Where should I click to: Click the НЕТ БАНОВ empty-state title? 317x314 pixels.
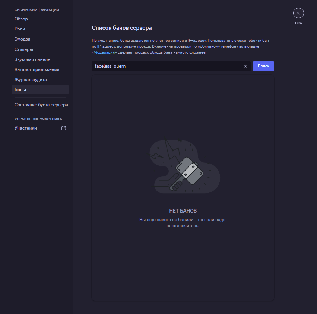[183, 211]
